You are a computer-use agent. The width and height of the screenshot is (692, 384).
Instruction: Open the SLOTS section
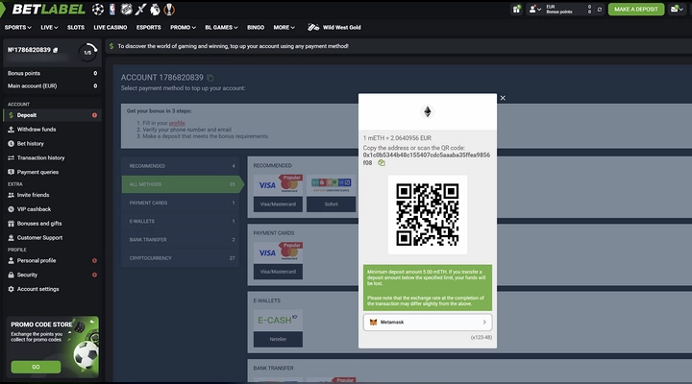76,27
